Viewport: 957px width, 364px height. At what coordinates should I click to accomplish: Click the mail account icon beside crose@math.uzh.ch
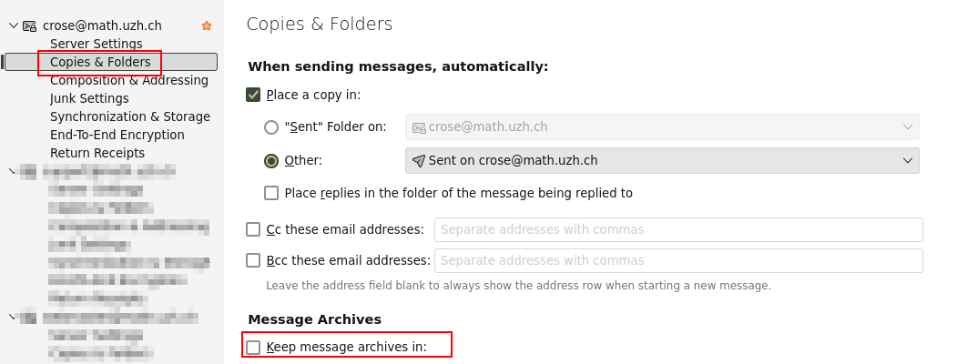click(x=30, y=26)
